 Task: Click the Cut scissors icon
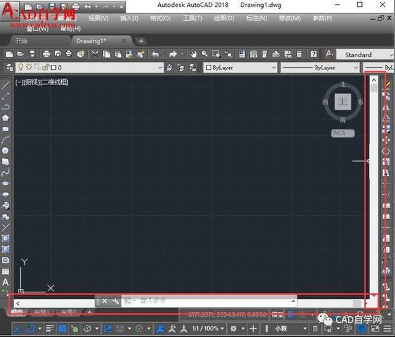tap(96, 54)
